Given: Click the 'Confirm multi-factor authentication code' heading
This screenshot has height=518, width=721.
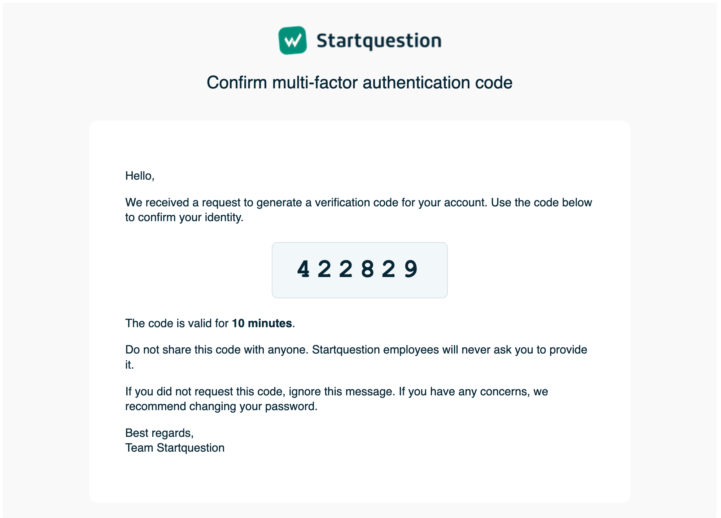Looking at the screenshot, I should [x=359, y=83].
